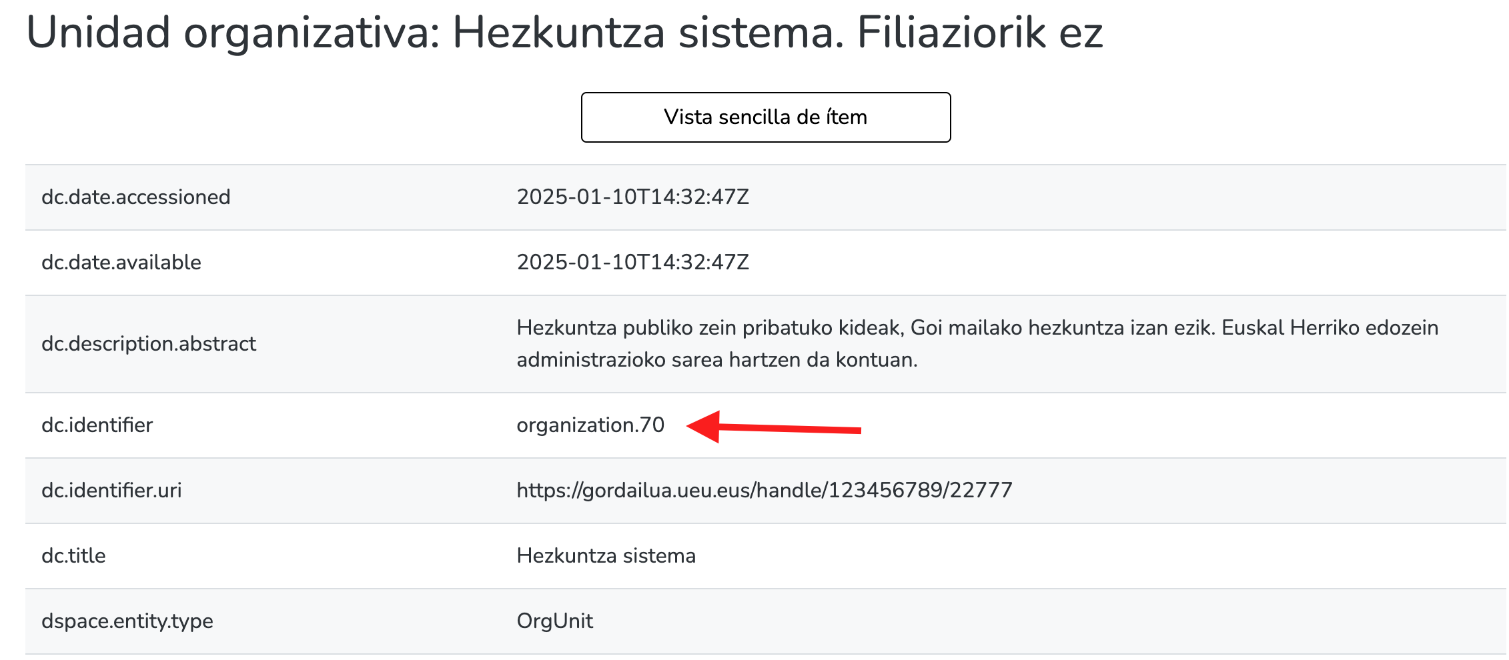Select the dc.identifier.uri field label
This screenshot has height=660, width=1509.
(111, 491)
